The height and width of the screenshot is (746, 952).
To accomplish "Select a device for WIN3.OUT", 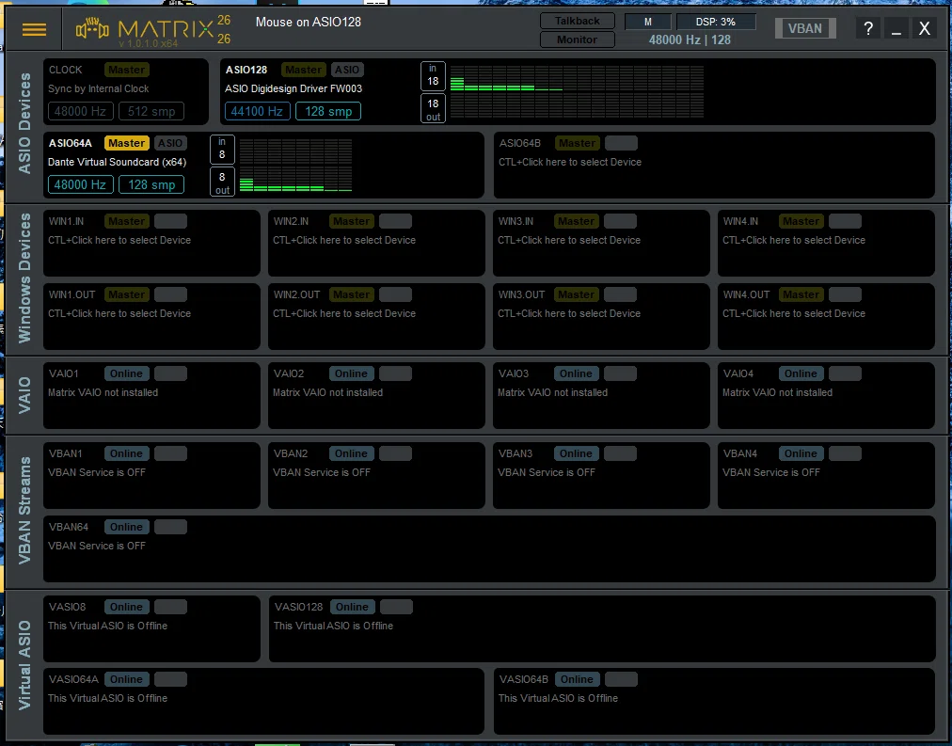I will click(569, 314).
